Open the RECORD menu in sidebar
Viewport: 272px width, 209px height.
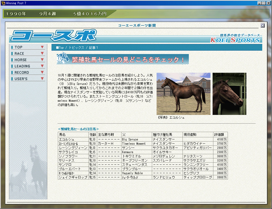pos(27,72)
